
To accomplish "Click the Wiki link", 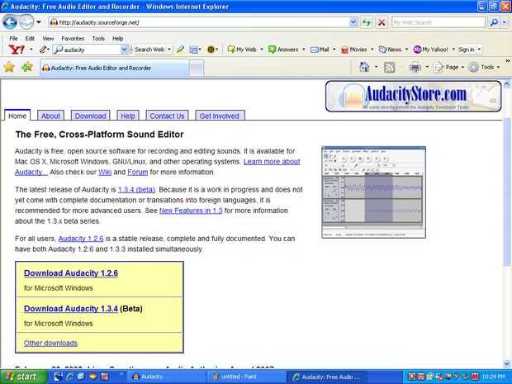I will [105, 172].
